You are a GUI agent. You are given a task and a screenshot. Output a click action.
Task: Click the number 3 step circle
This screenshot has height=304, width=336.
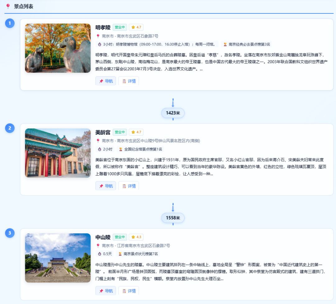[x=10, y=233]
